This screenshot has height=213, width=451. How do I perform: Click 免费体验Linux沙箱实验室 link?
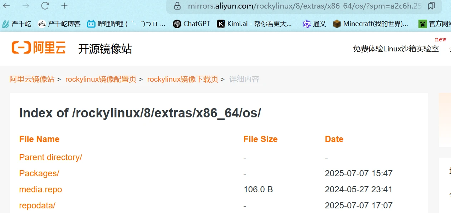396,49
